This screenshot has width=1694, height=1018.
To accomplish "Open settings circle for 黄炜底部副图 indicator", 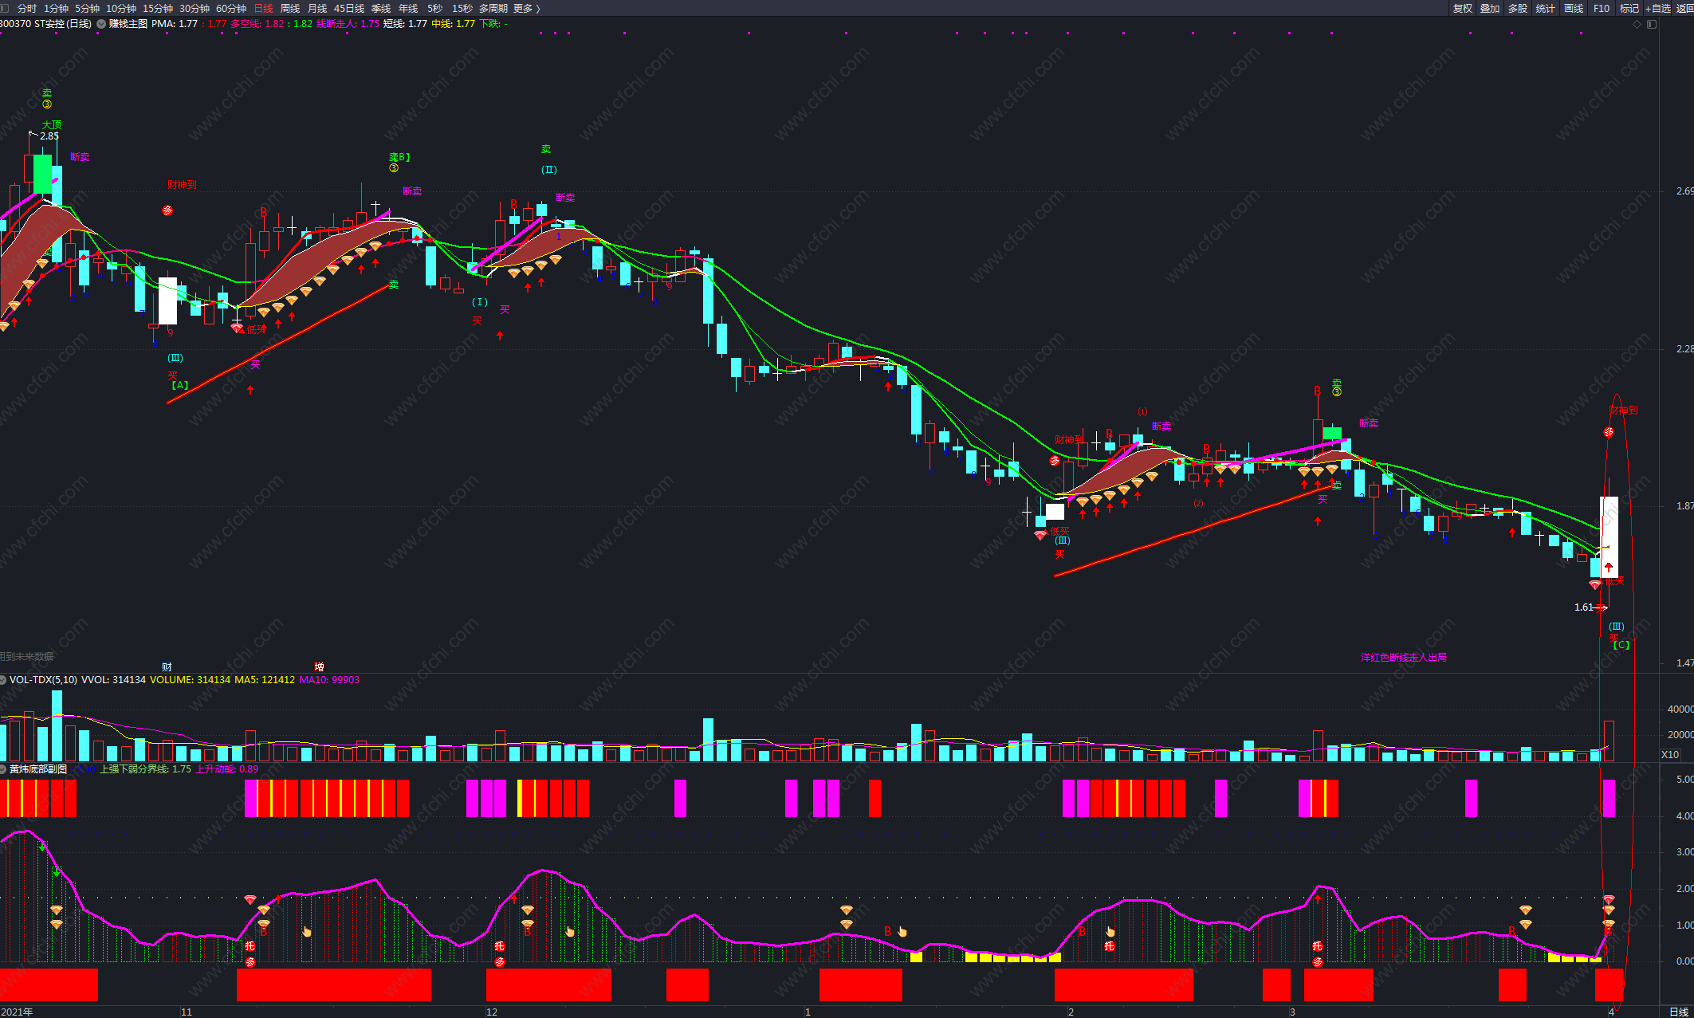I will click(x=3, y=769).
